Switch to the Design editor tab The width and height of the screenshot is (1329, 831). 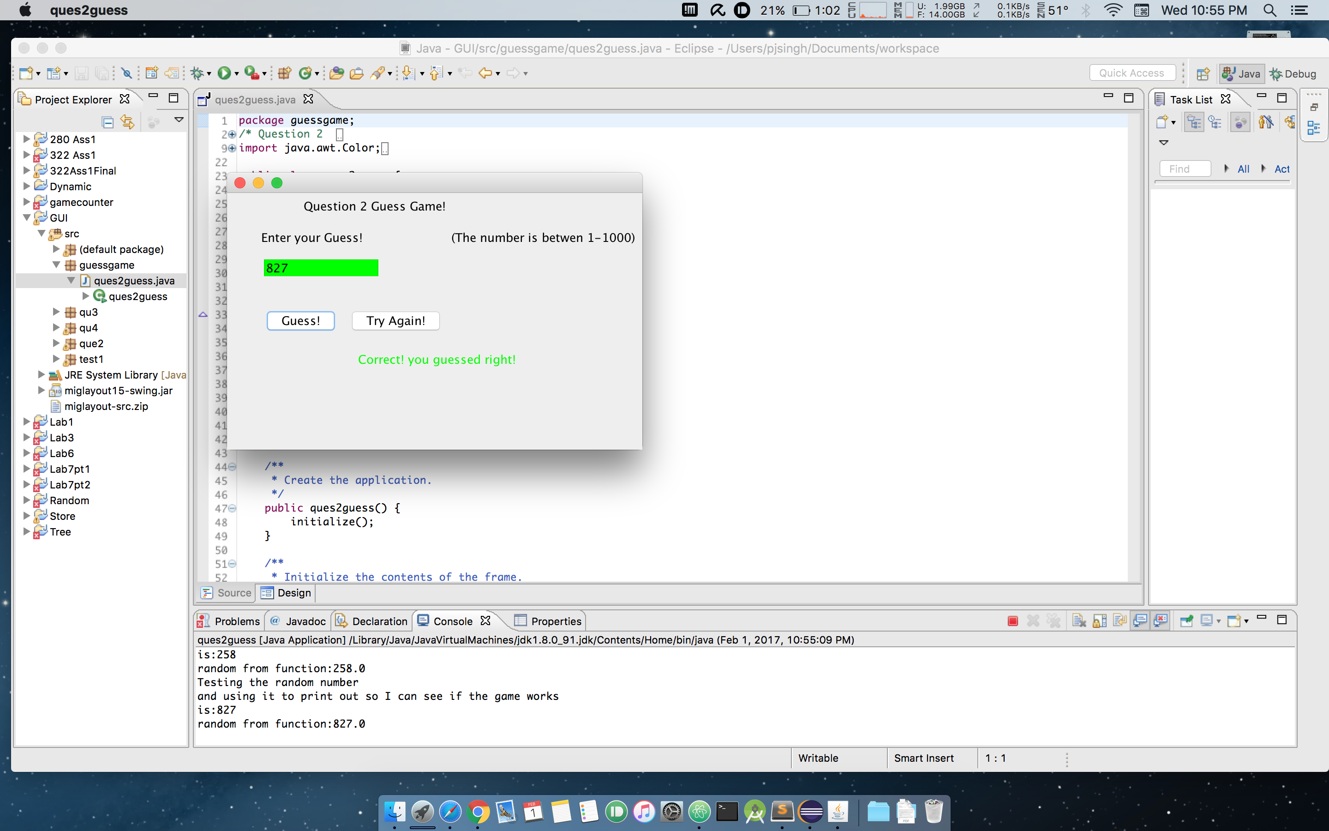(x=287, y=592)
